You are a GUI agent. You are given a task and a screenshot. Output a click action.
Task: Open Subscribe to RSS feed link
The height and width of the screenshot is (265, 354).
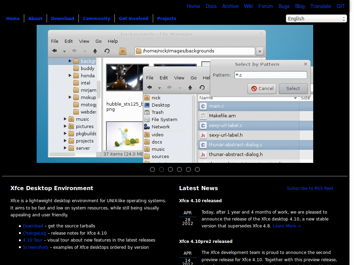[310, 188]
